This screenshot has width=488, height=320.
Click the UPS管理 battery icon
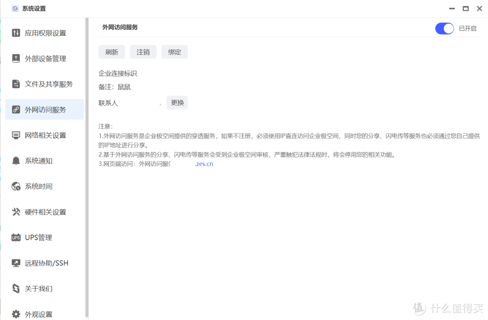(16, 237)
